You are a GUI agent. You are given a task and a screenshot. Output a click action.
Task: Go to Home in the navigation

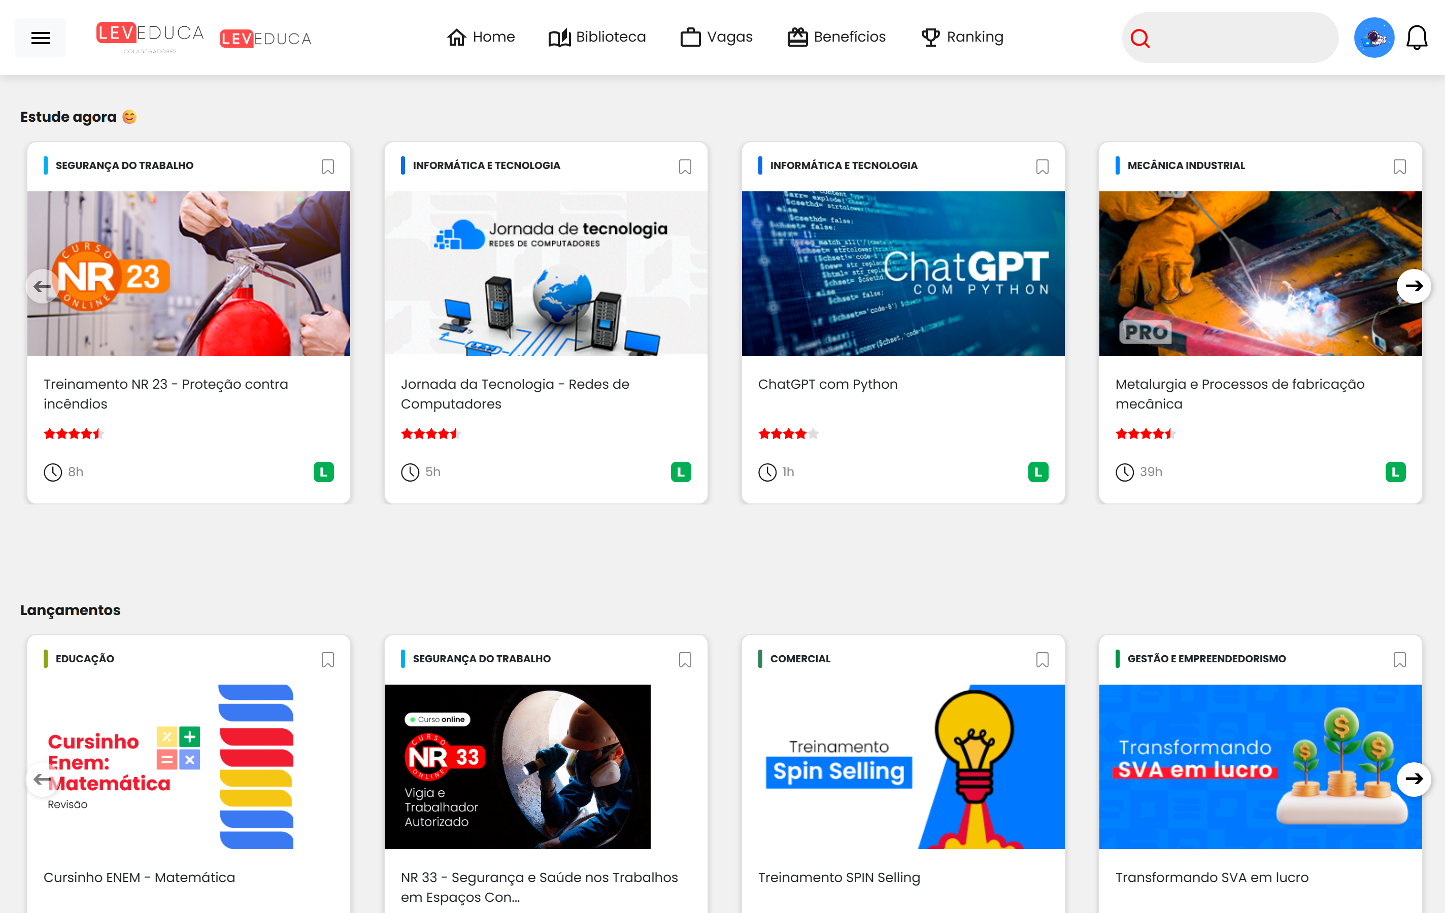click(x=481, y=37)
